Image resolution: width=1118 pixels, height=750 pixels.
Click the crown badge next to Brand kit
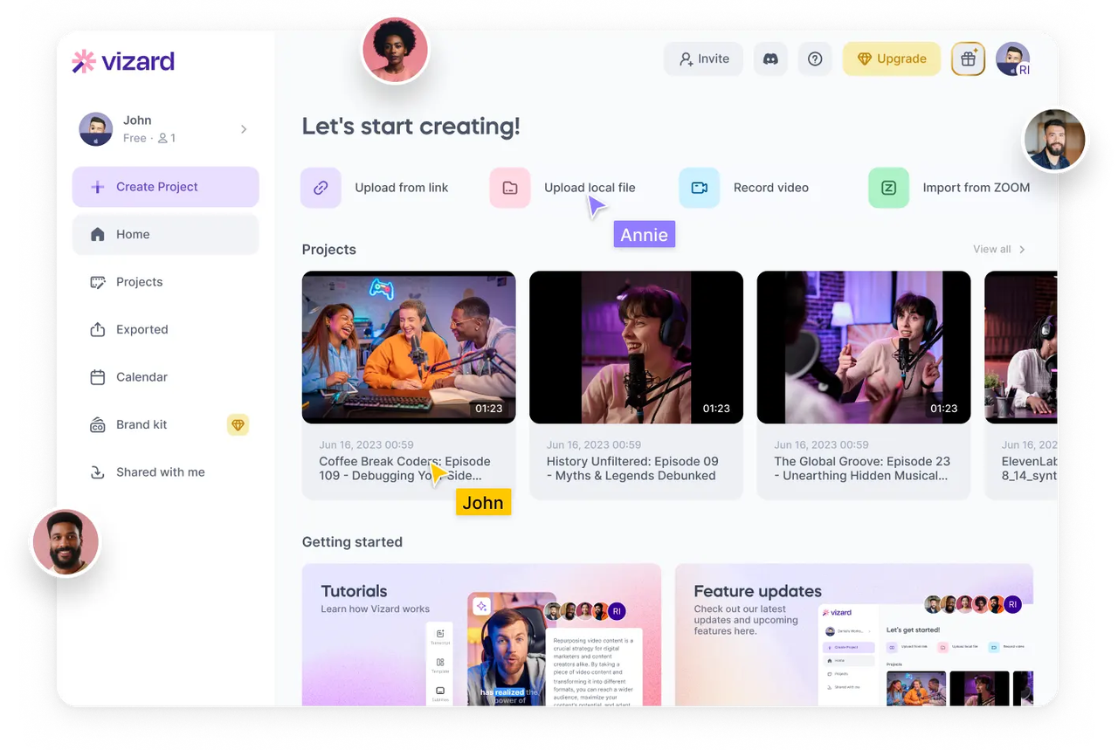(238, 425)
